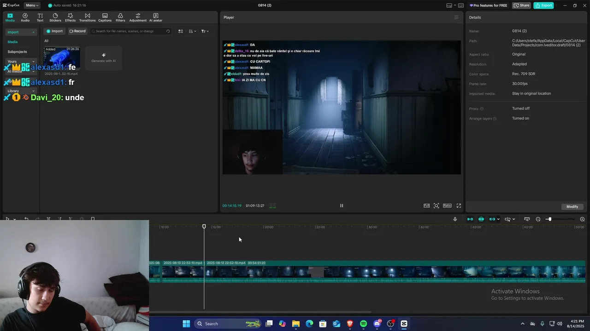
Task: Click the timeline playhead marker
Action: pyautogui.click(x=204, y=226)
